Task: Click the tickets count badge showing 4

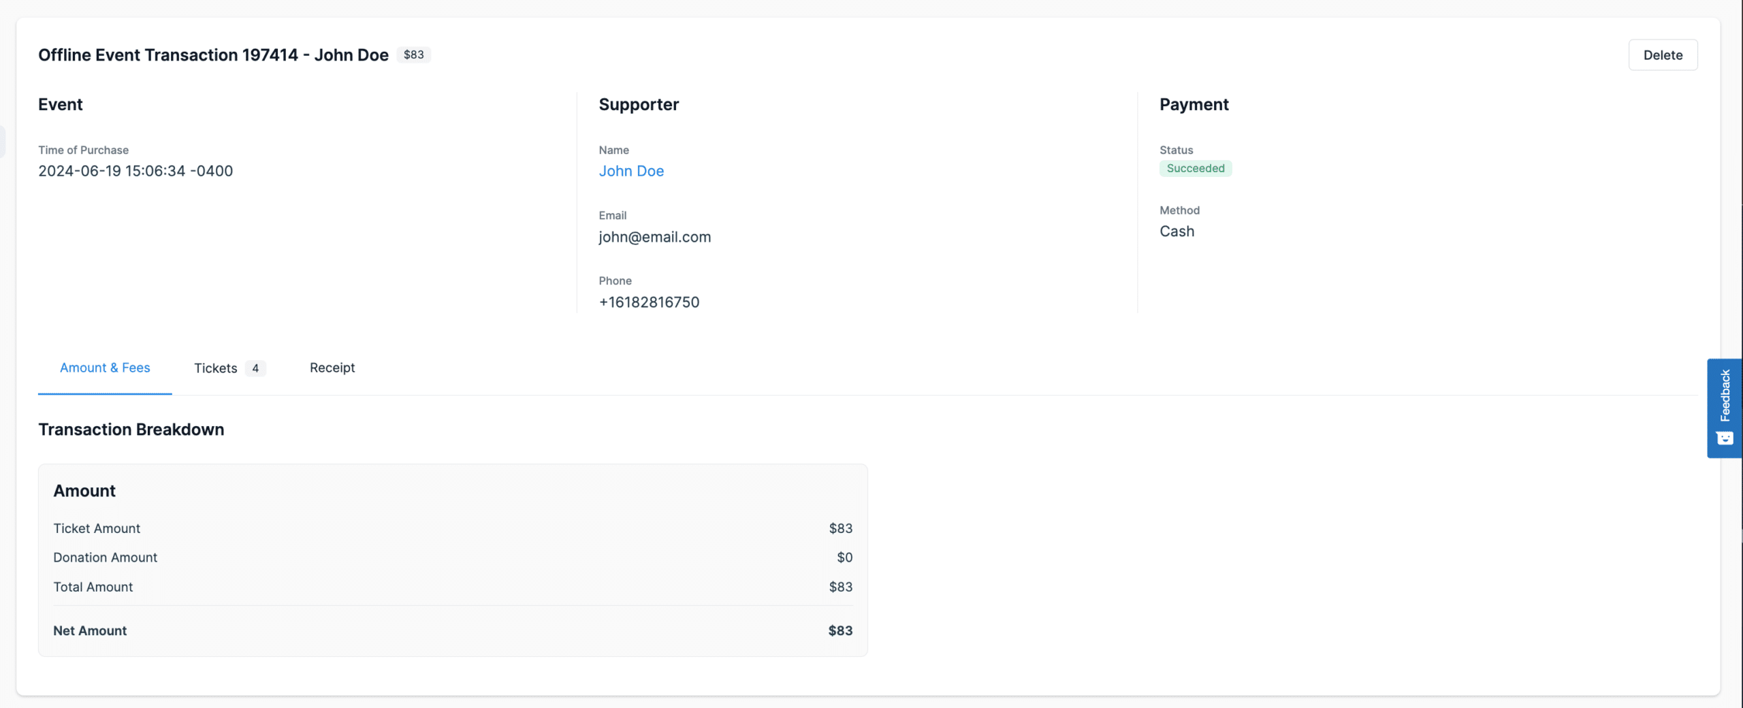Action: coord(255,368)
